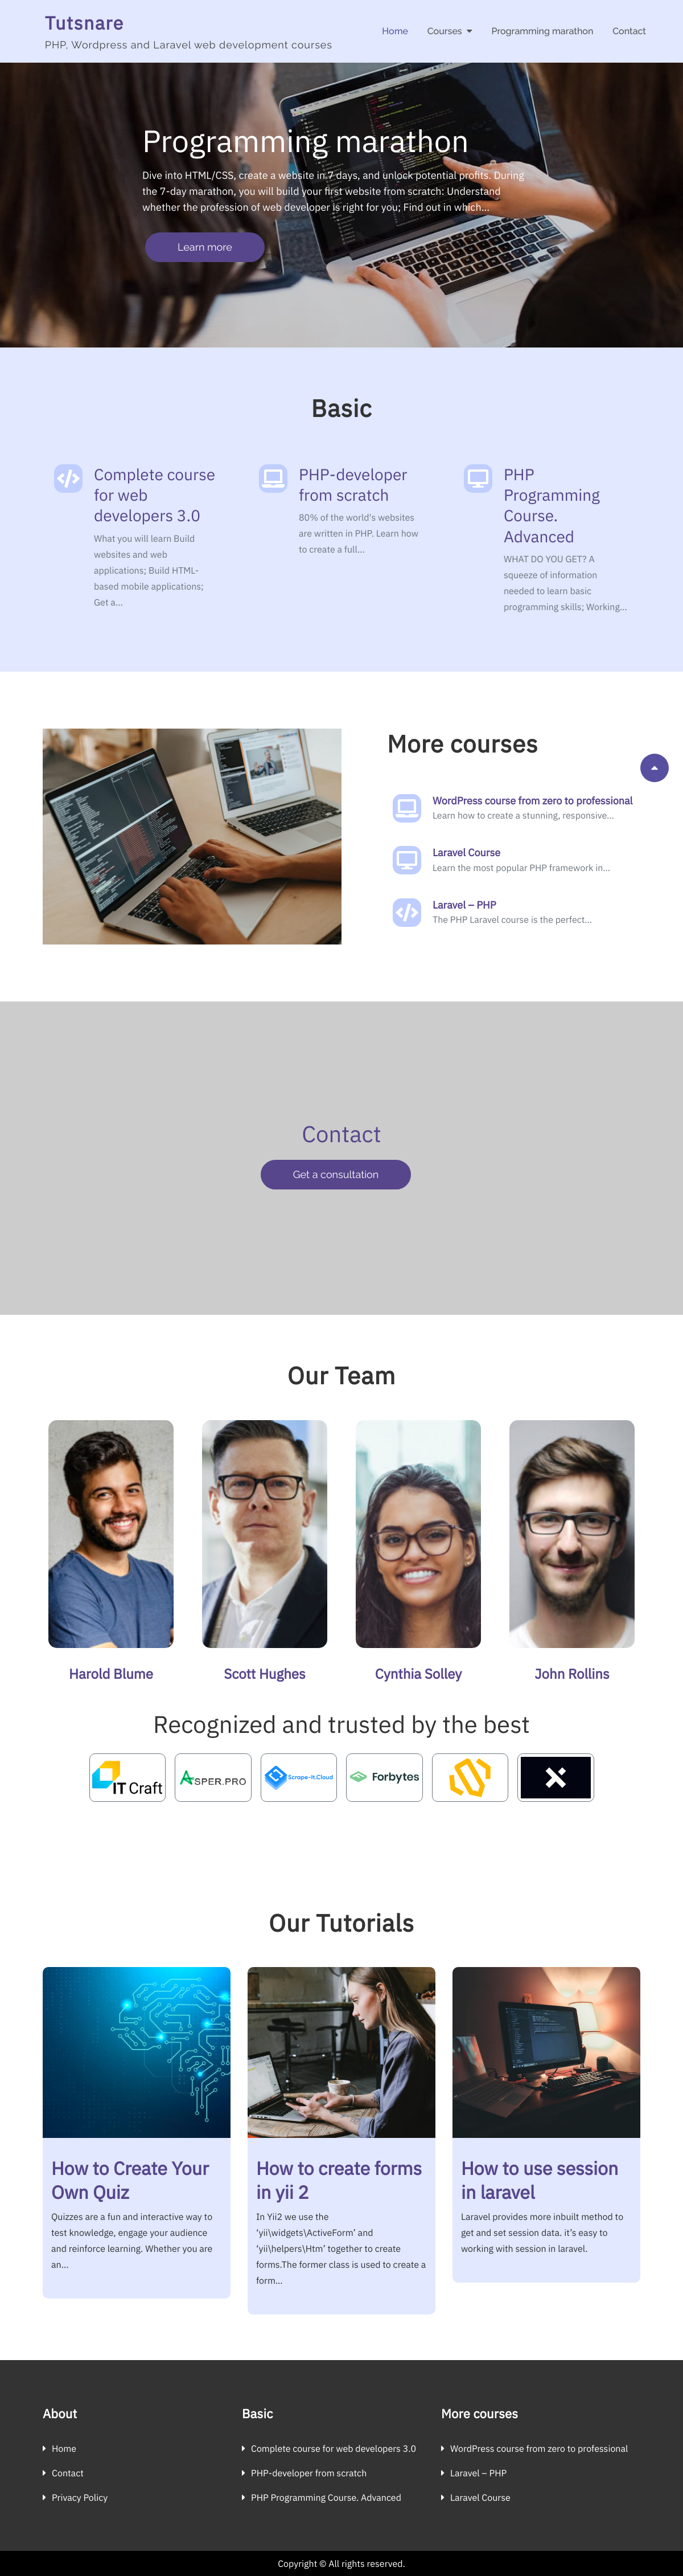683x2576 pixels.
Task: Expand the Courses dropdown menu
Action: (449, 31)
